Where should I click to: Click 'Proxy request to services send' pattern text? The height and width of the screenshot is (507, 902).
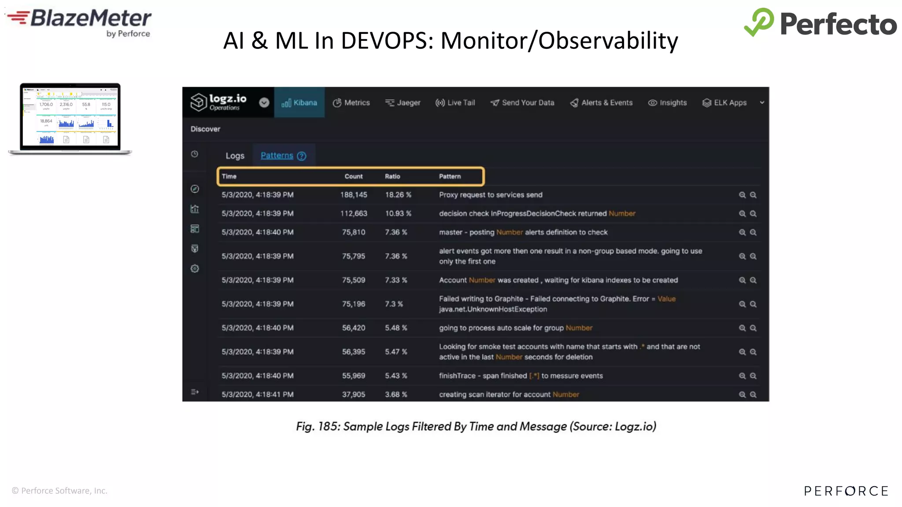(x=491, y=195)
